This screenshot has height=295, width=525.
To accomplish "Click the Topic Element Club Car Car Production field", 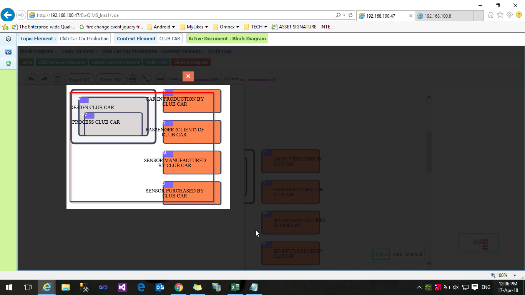I will [x=64, y=38].
